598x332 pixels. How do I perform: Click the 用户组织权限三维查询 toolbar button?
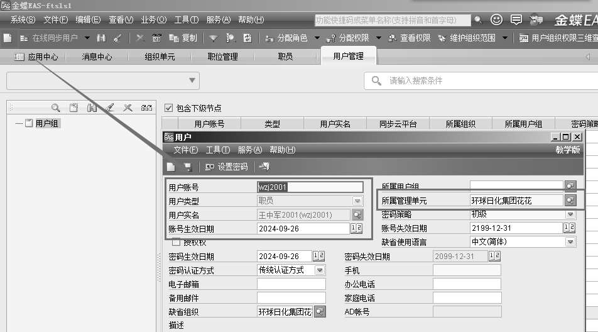pos(558,38)
